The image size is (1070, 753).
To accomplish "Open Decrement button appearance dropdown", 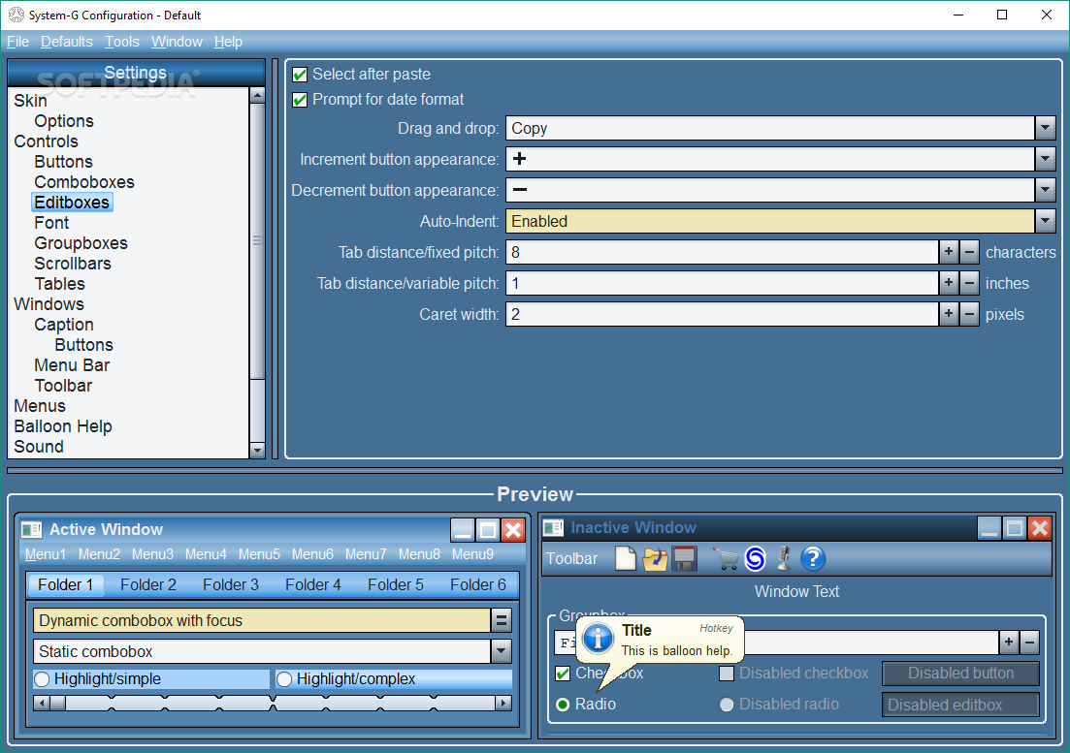I will [1045, 190].
